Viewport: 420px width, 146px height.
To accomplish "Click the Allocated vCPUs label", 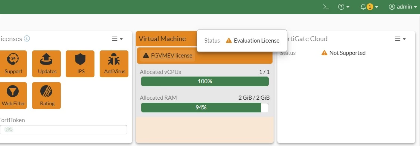I will pos(161,72).
